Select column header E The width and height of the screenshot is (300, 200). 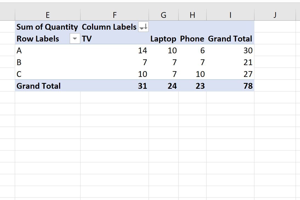point(48,15)
